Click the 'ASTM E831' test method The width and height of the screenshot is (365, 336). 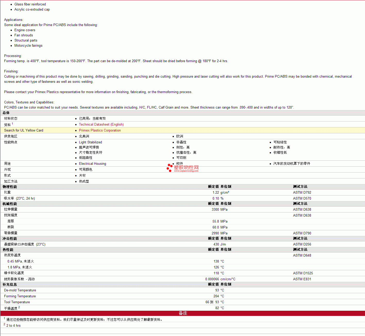point(302,279)
